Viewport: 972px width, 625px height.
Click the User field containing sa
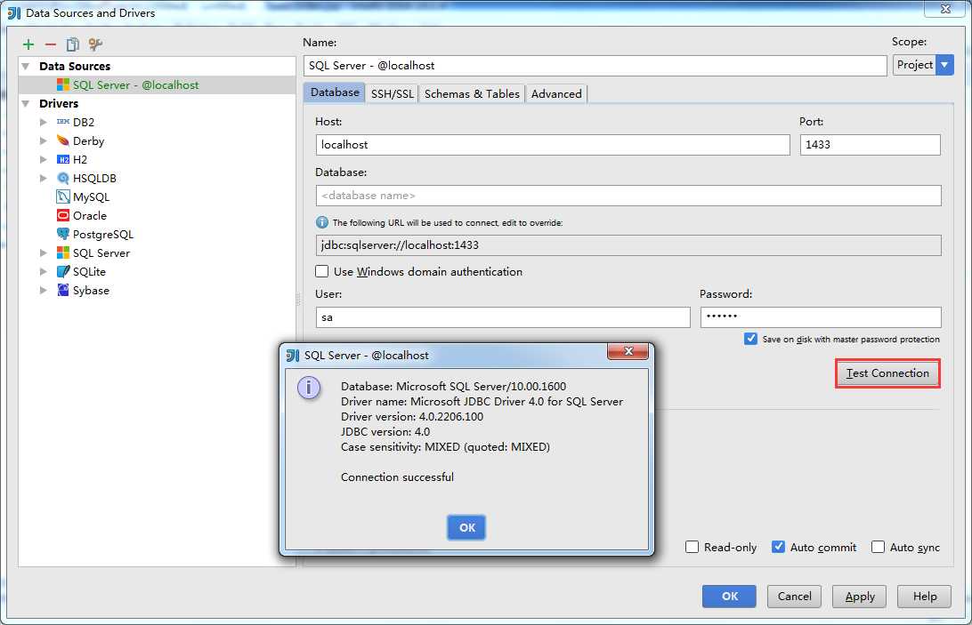click(x=503, y=317)
